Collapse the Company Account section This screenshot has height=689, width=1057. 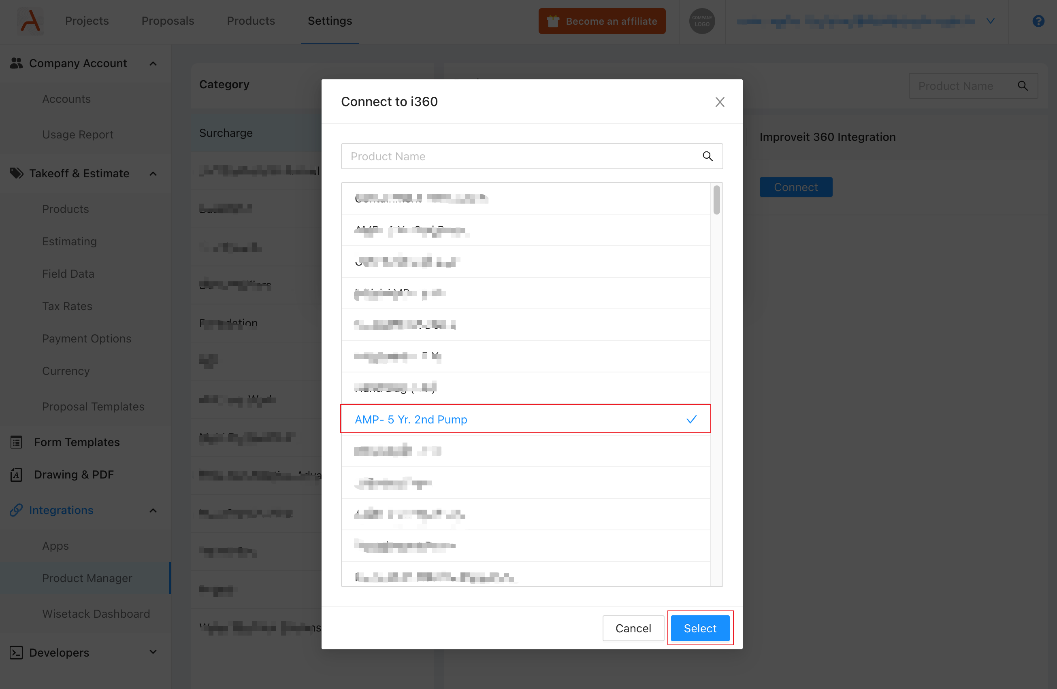click(x=153, y=64)
